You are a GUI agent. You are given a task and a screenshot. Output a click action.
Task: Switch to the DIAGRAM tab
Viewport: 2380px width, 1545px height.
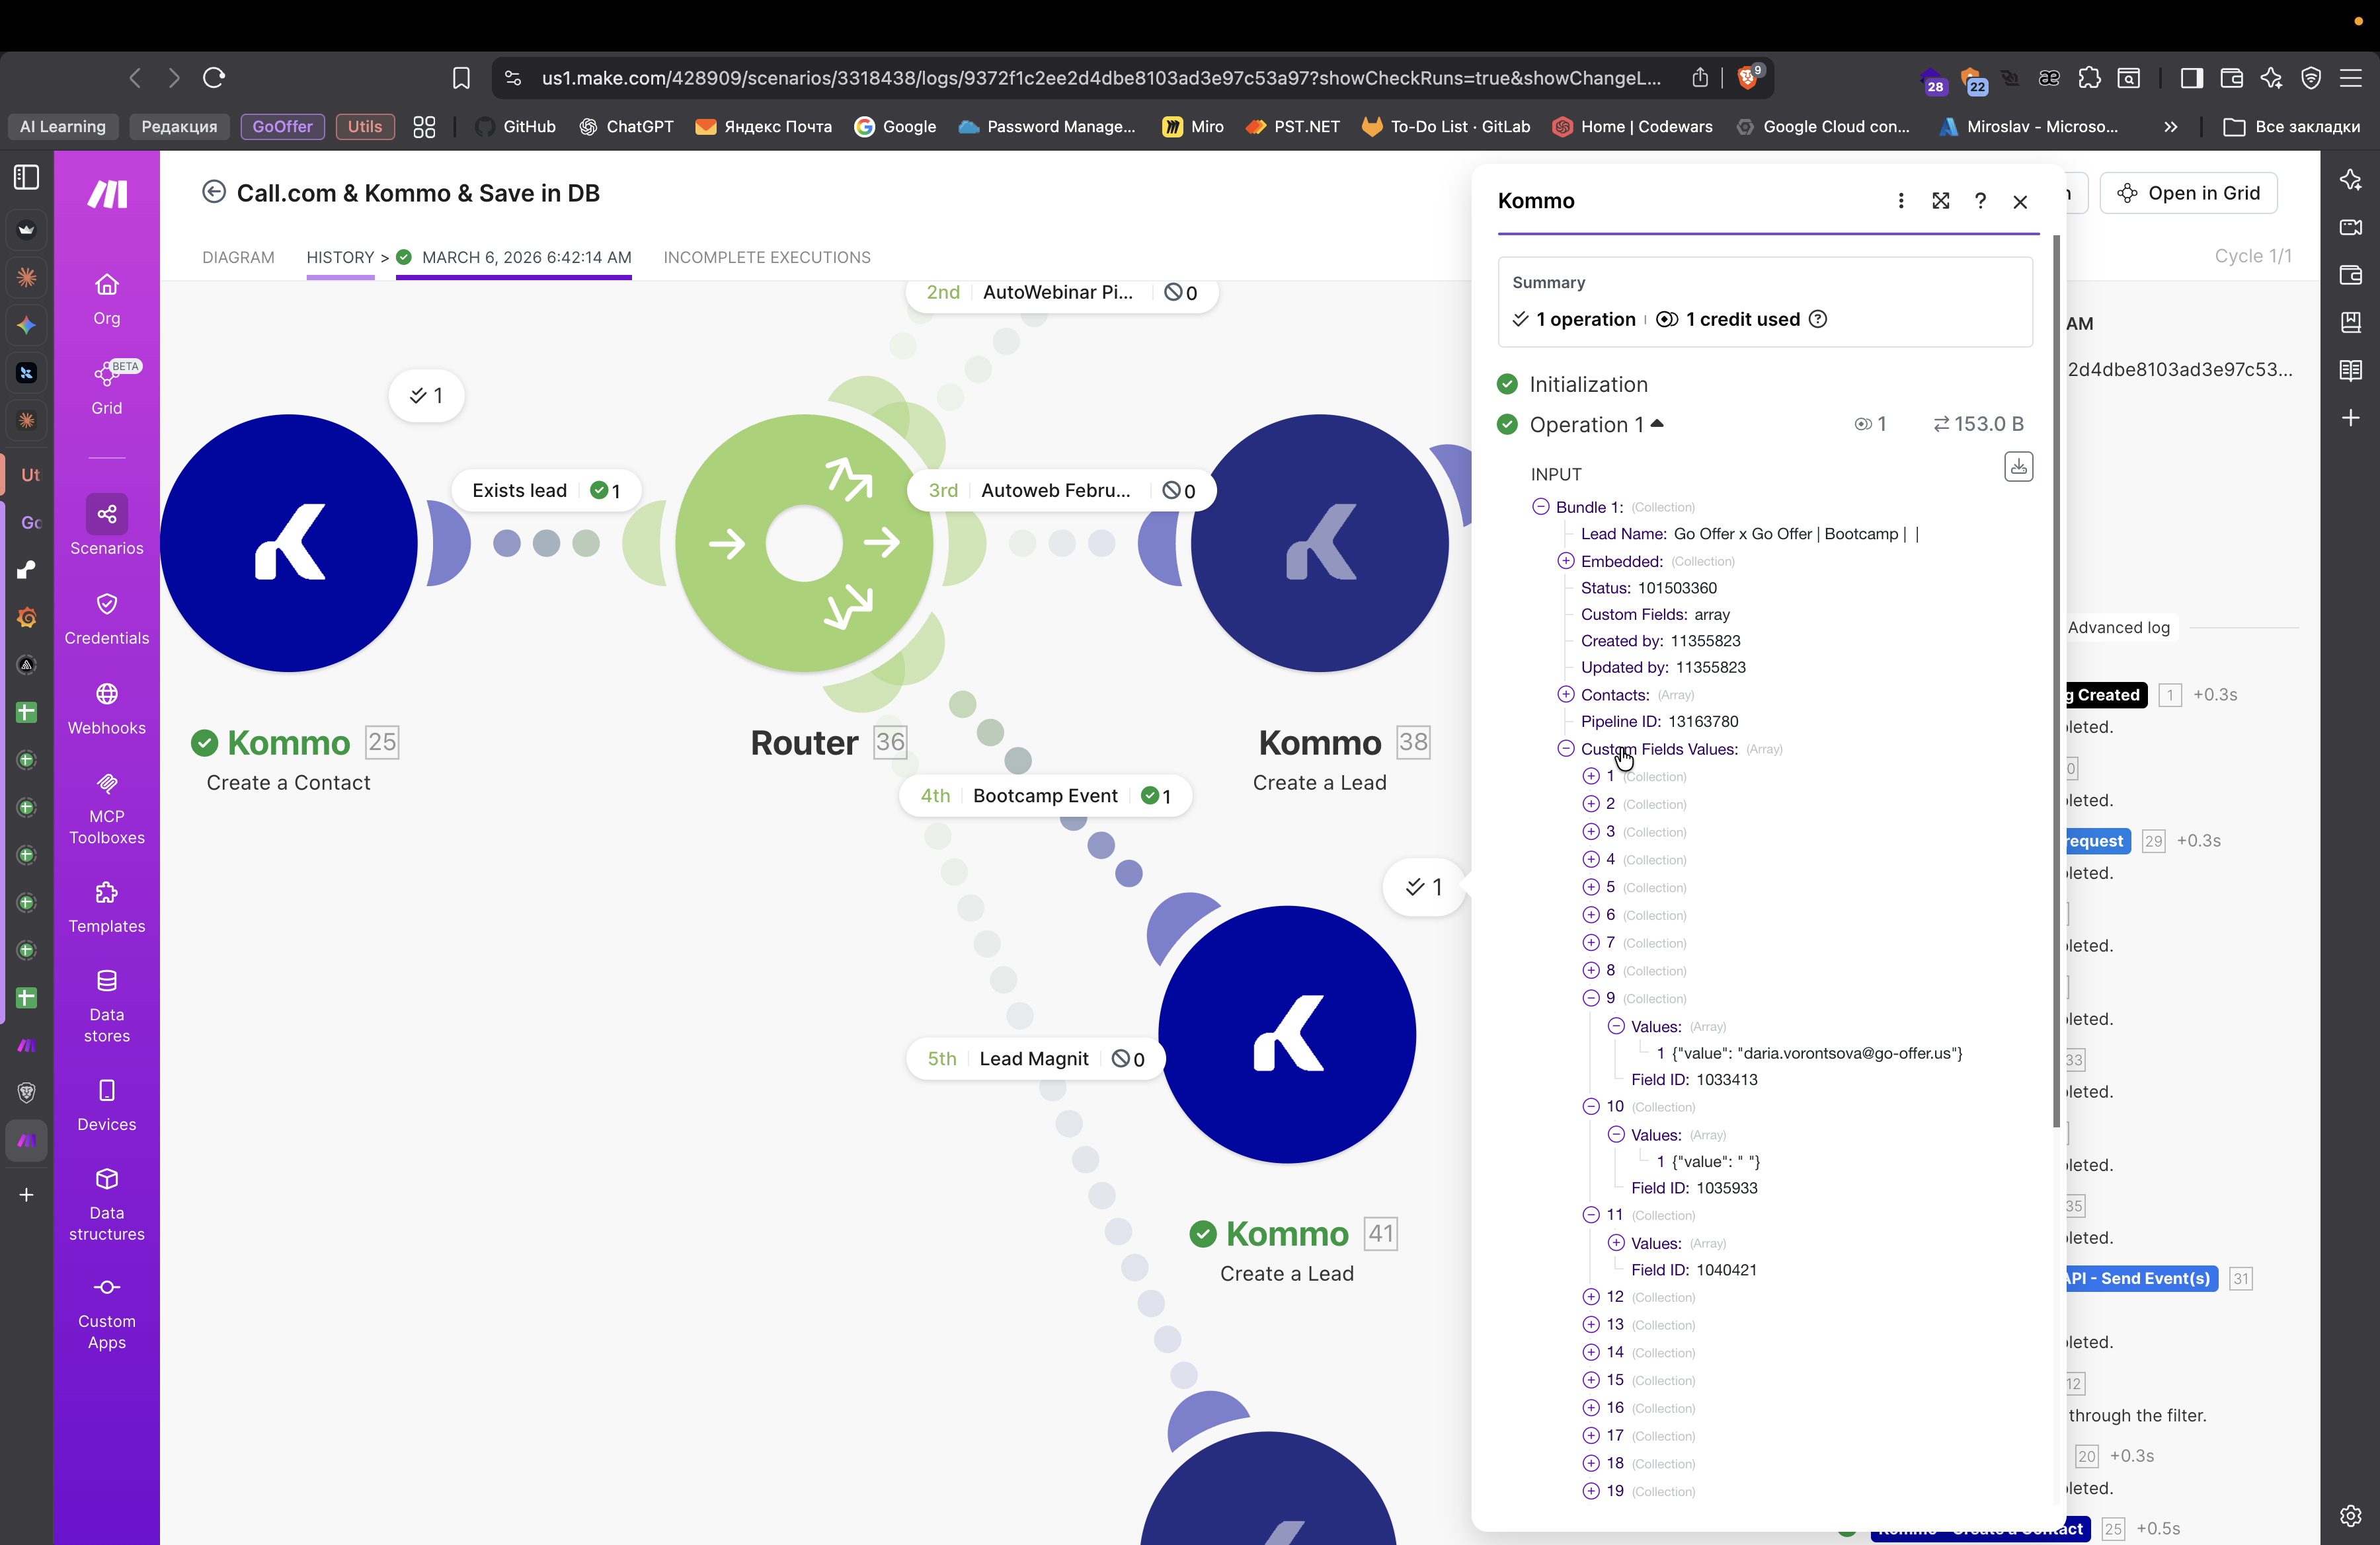[238, 257]
